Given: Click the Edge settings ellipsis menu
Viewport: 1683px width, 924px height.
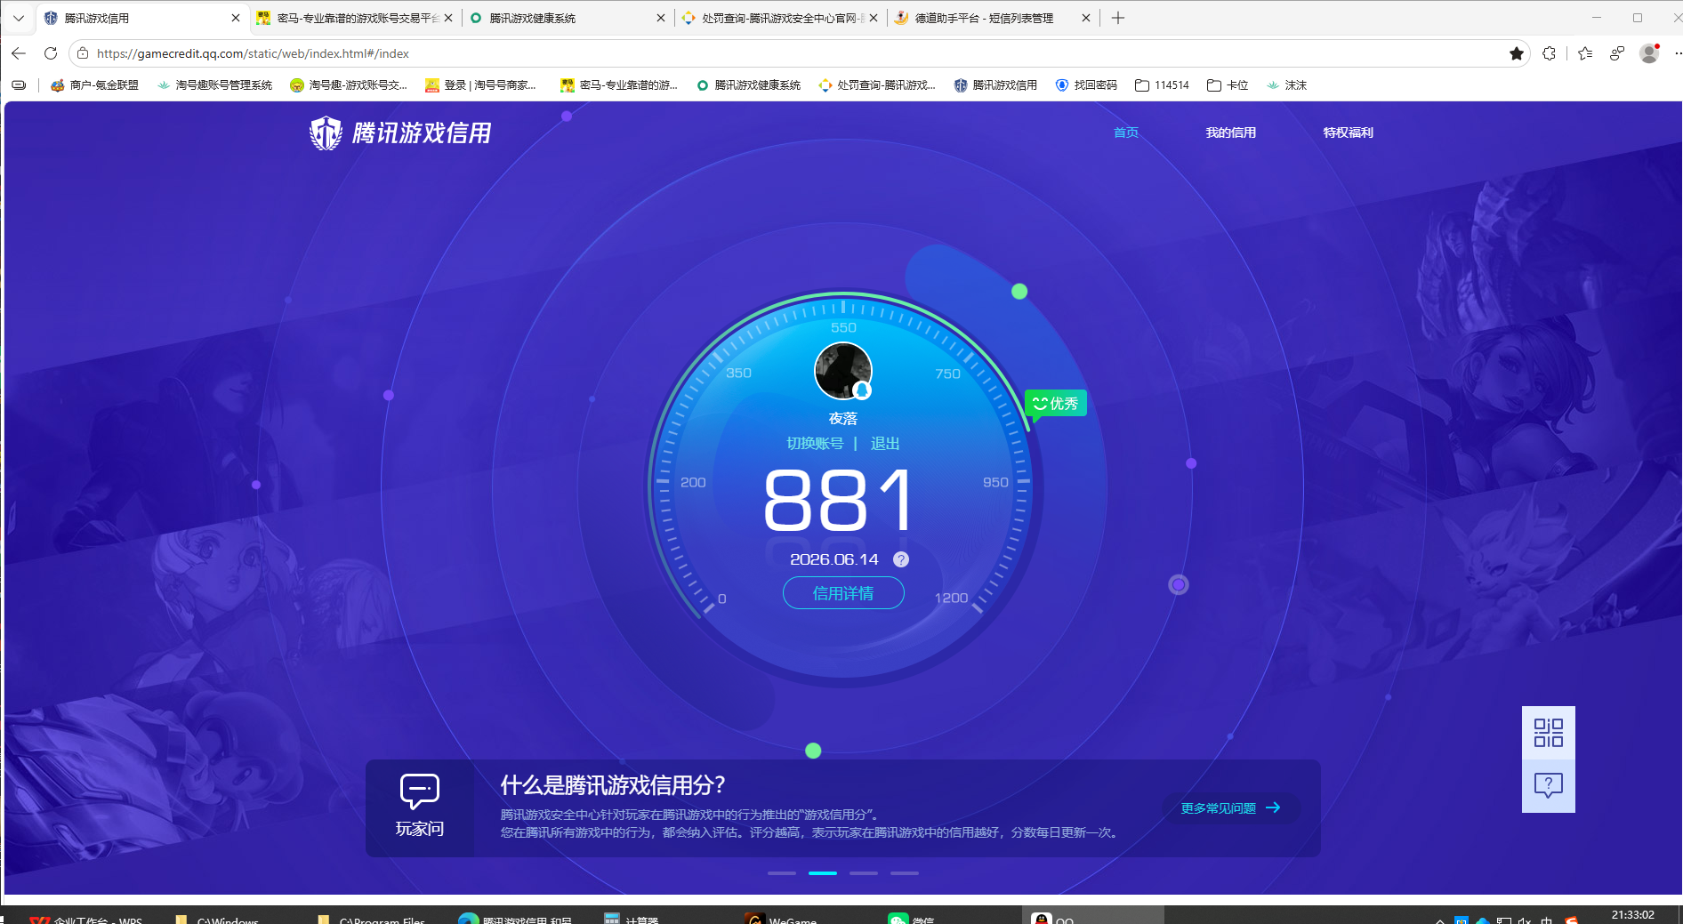Looking at the screenshot, I should tap(1678, 53).
